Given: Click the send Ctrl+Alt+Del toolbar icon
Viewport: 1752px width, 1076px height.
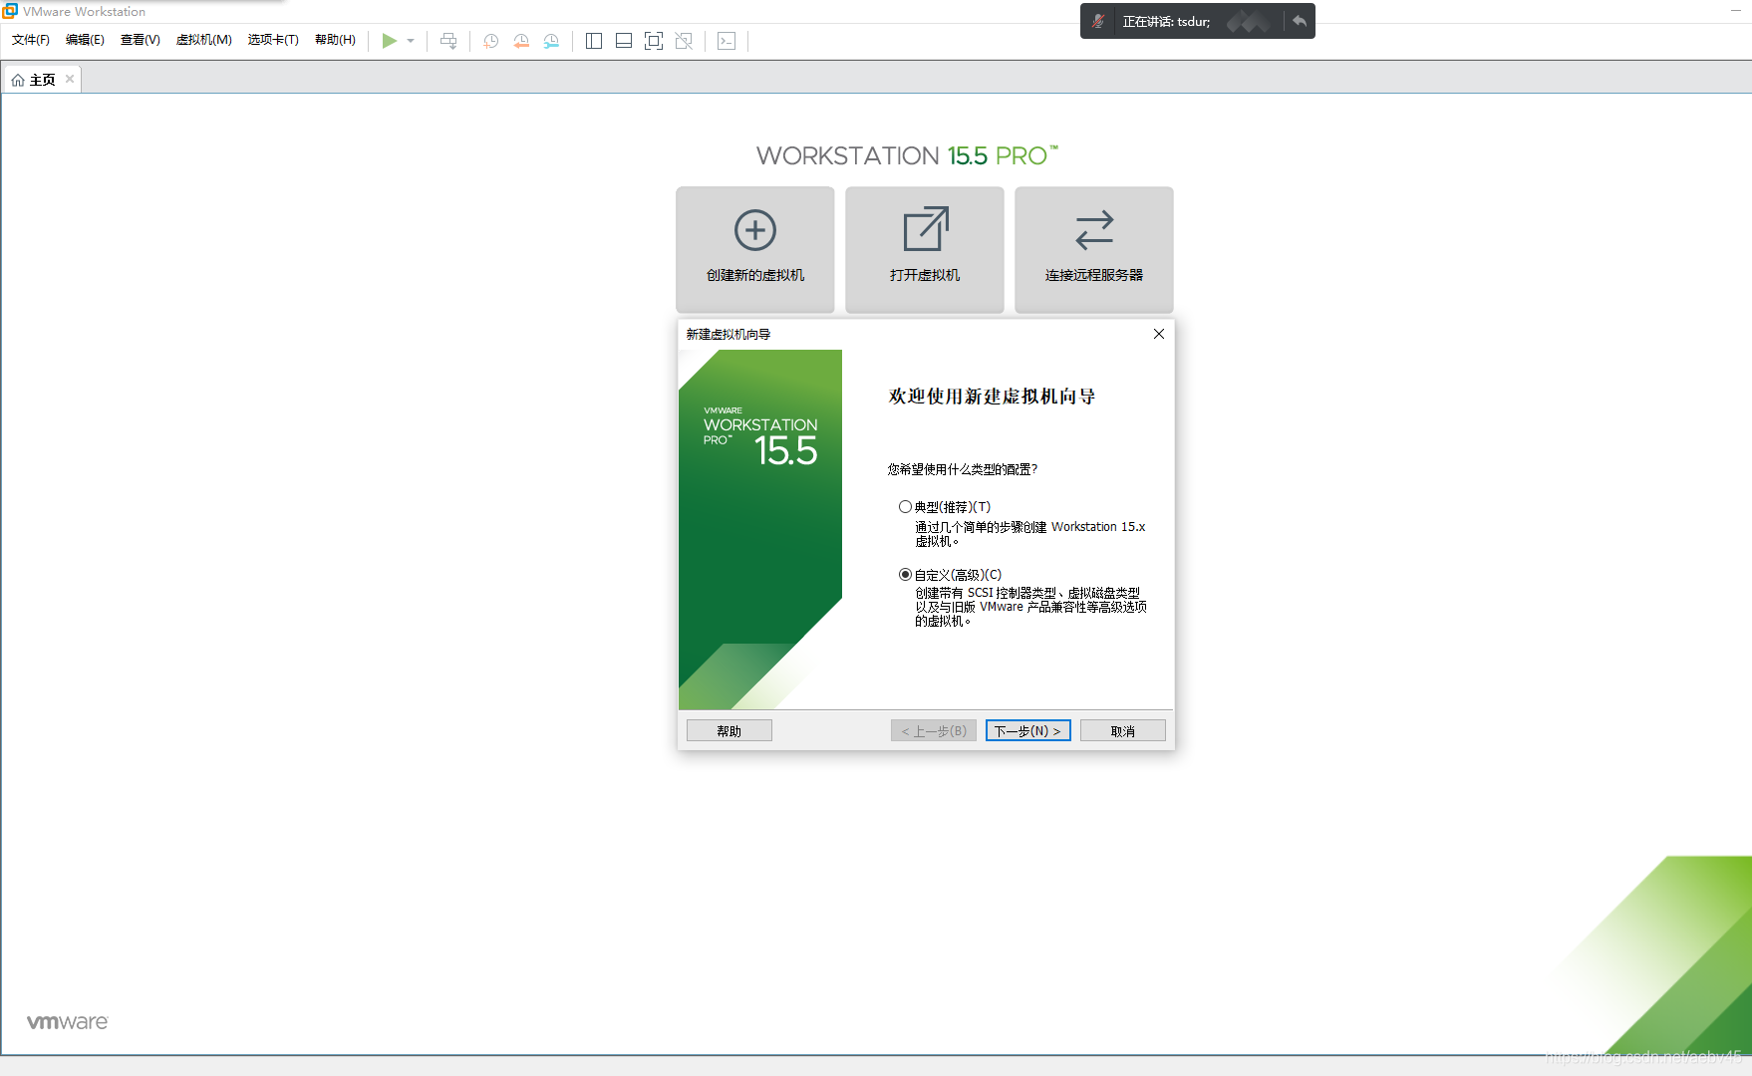Looking at the screenshot, I should 448,41.
